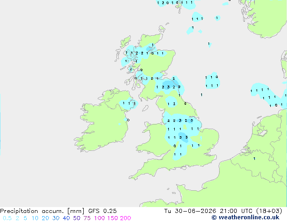Viewport: 287px width, 222px height.
Task: Click the 'Tu 30-06-2026' date text
Action: [190, 211]
